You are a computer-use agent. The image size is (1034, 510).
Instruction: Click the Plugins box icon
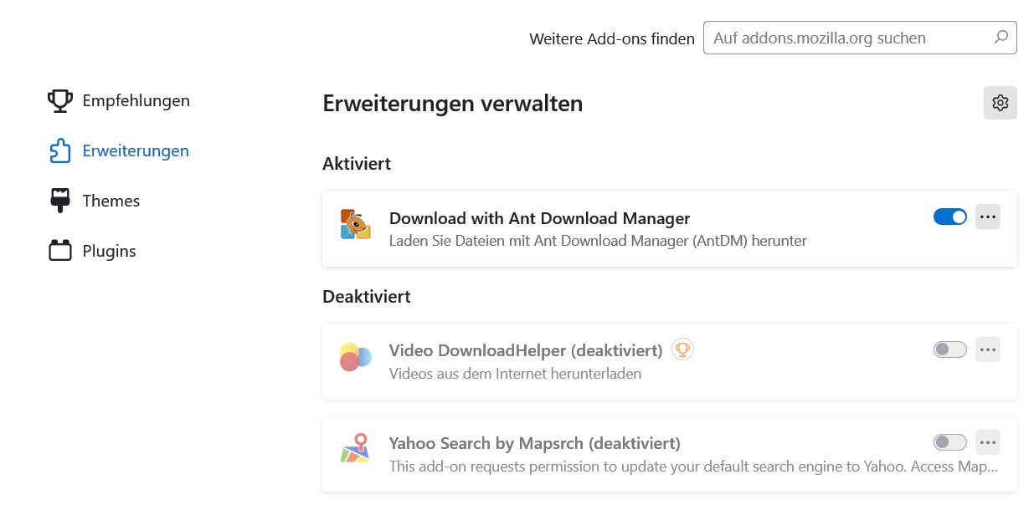coord(60,251)
